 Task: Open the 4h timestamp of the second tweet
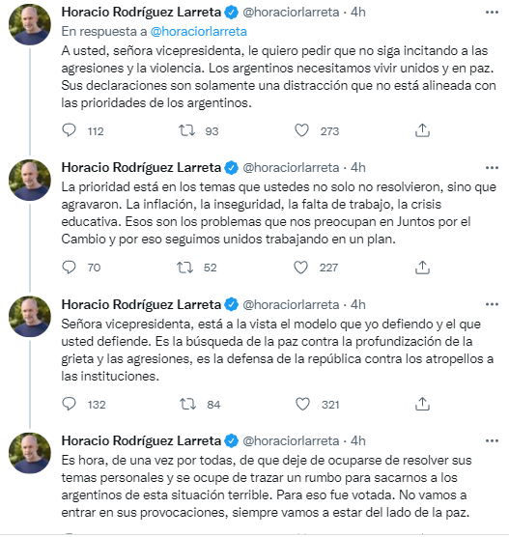click(358, 168)
